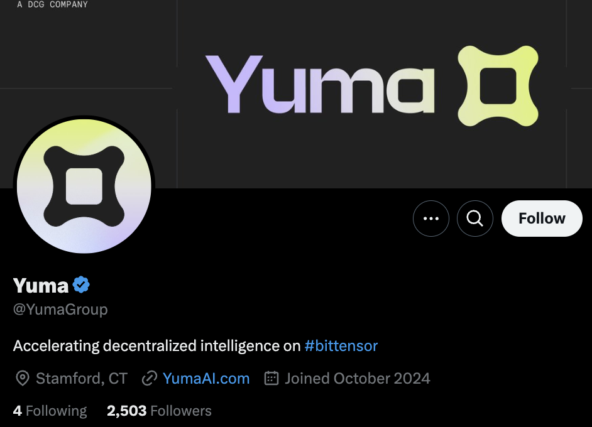Visit the YumaAI.com website link
592x427 pixels.
(x=206, y=378)
